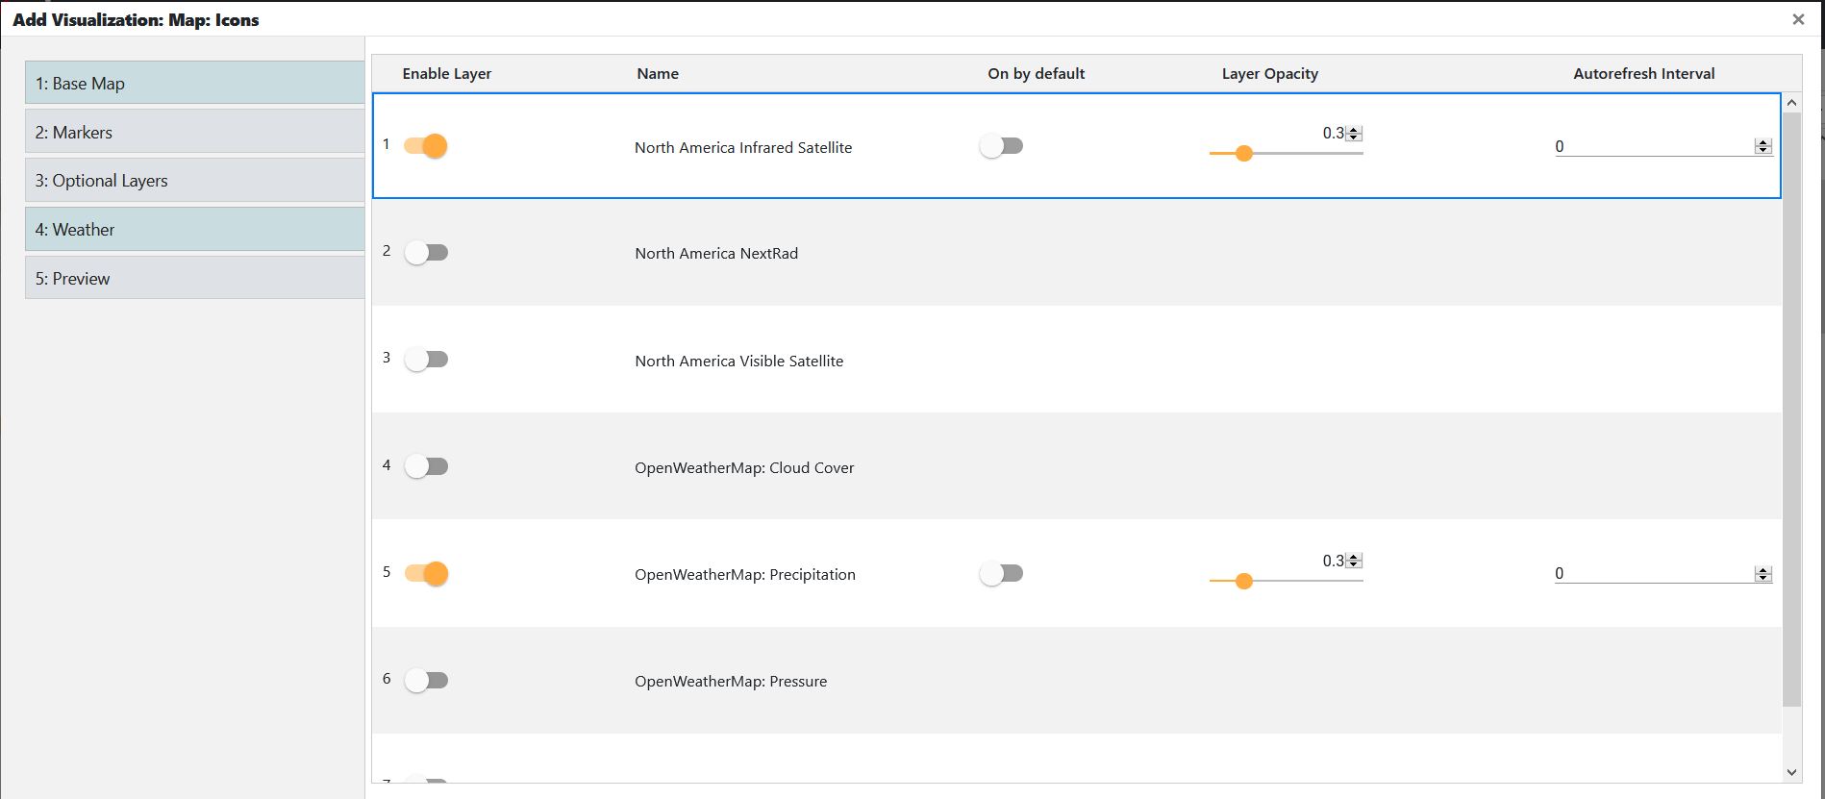Viewport: 1825px width, 799px height.
Task: Select OpenWeatherMap: Pressure name
Action: (x=731, y=681)
